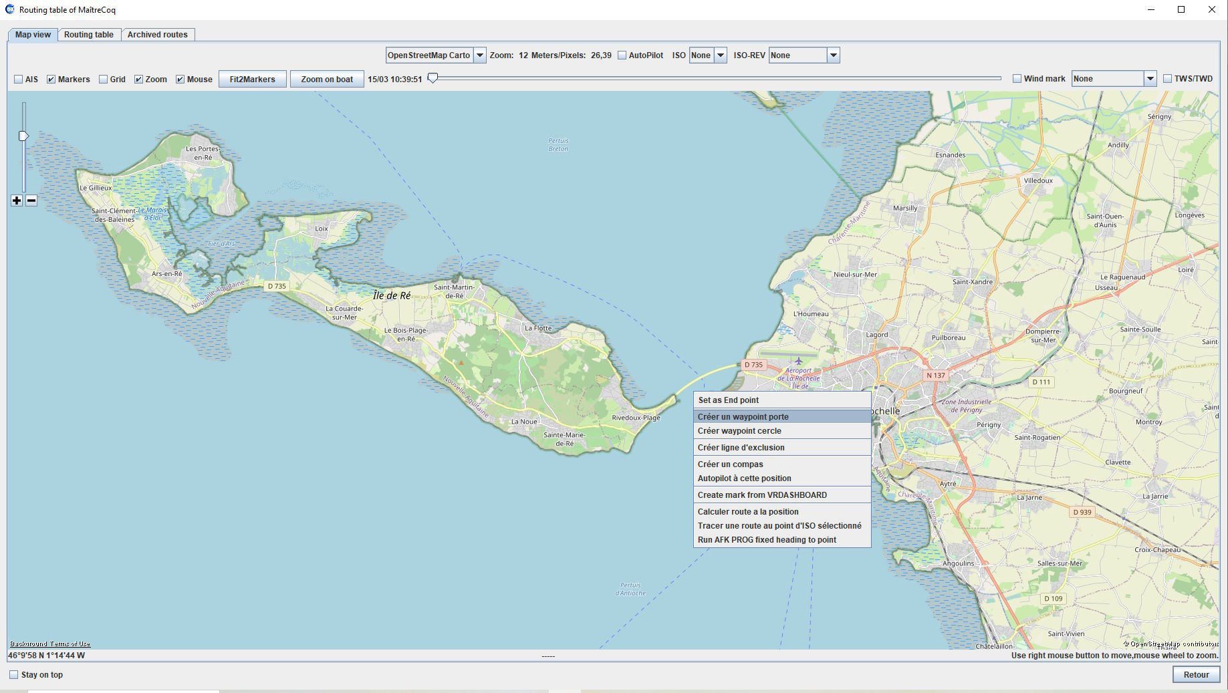Toggle the Grid checkbox
This screenshot has height=693, width=1228.
104,80
